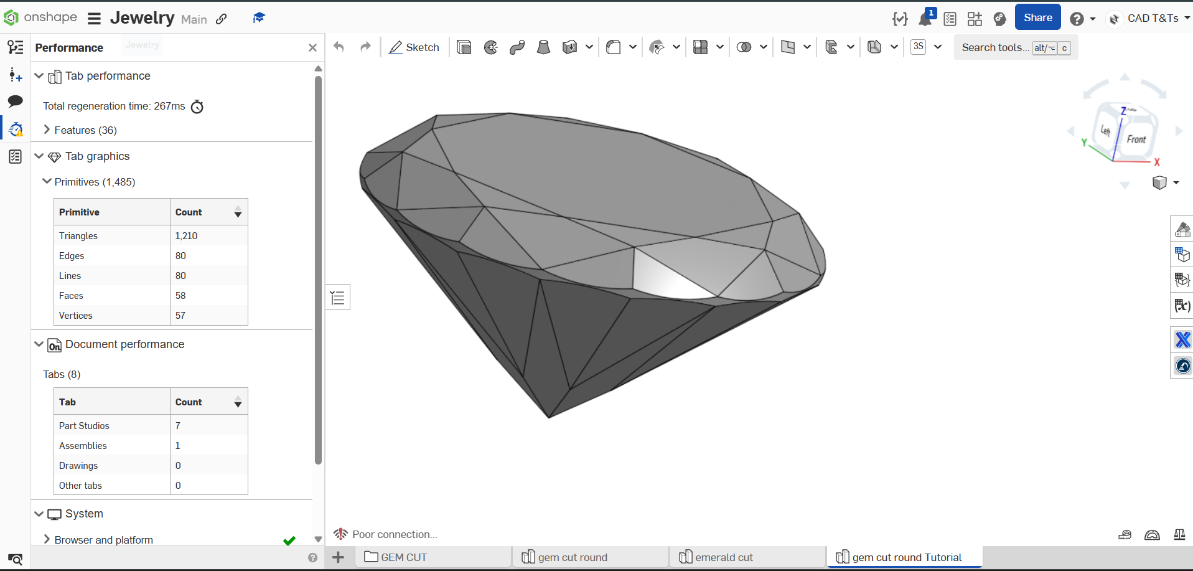Image resolution: width=1193 pixels, height=571 pixels.
Task: Click the Redo arrow in the toolbar
Action: (x=366, y=47)
